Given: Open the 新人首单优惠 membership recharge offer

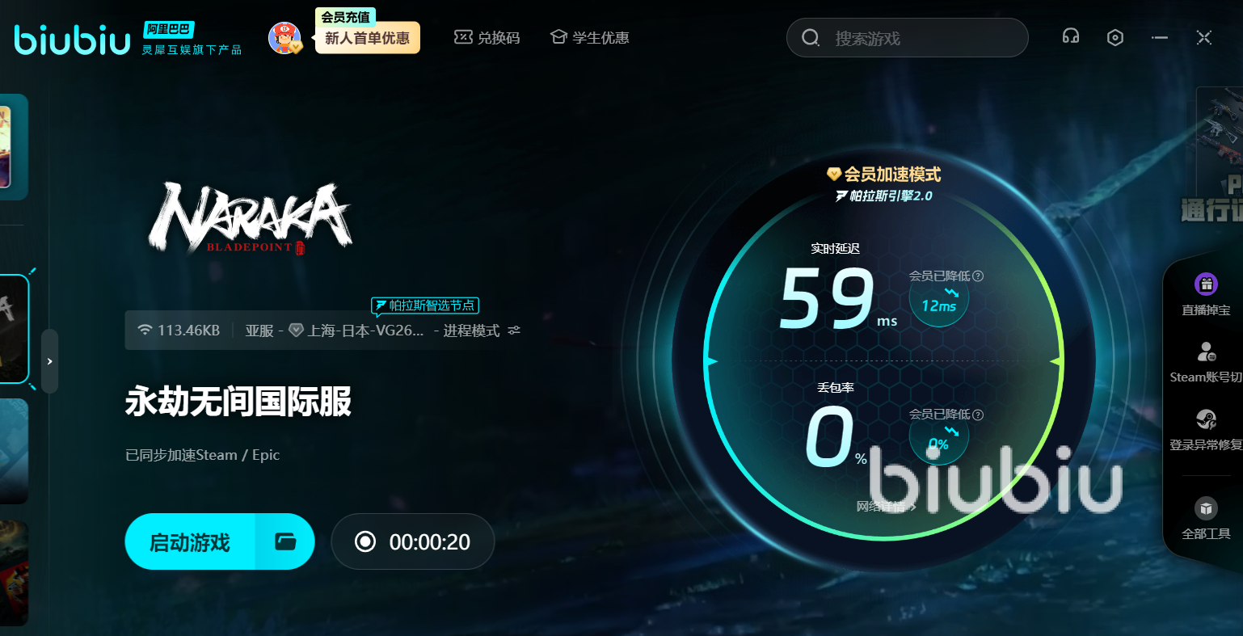Looking at the screenshot, I should point(368,38).
